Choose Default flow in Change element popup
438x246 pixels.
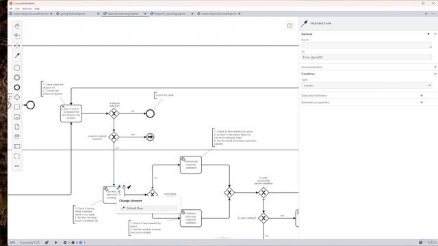point(149,208)
